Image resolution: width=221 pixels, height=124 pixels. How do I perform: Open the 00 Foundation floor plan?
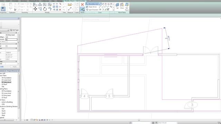(x=7, y=78)
